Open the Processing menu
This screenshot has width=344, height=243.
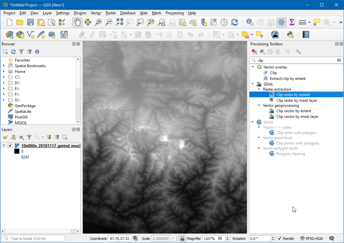point(175,13)
